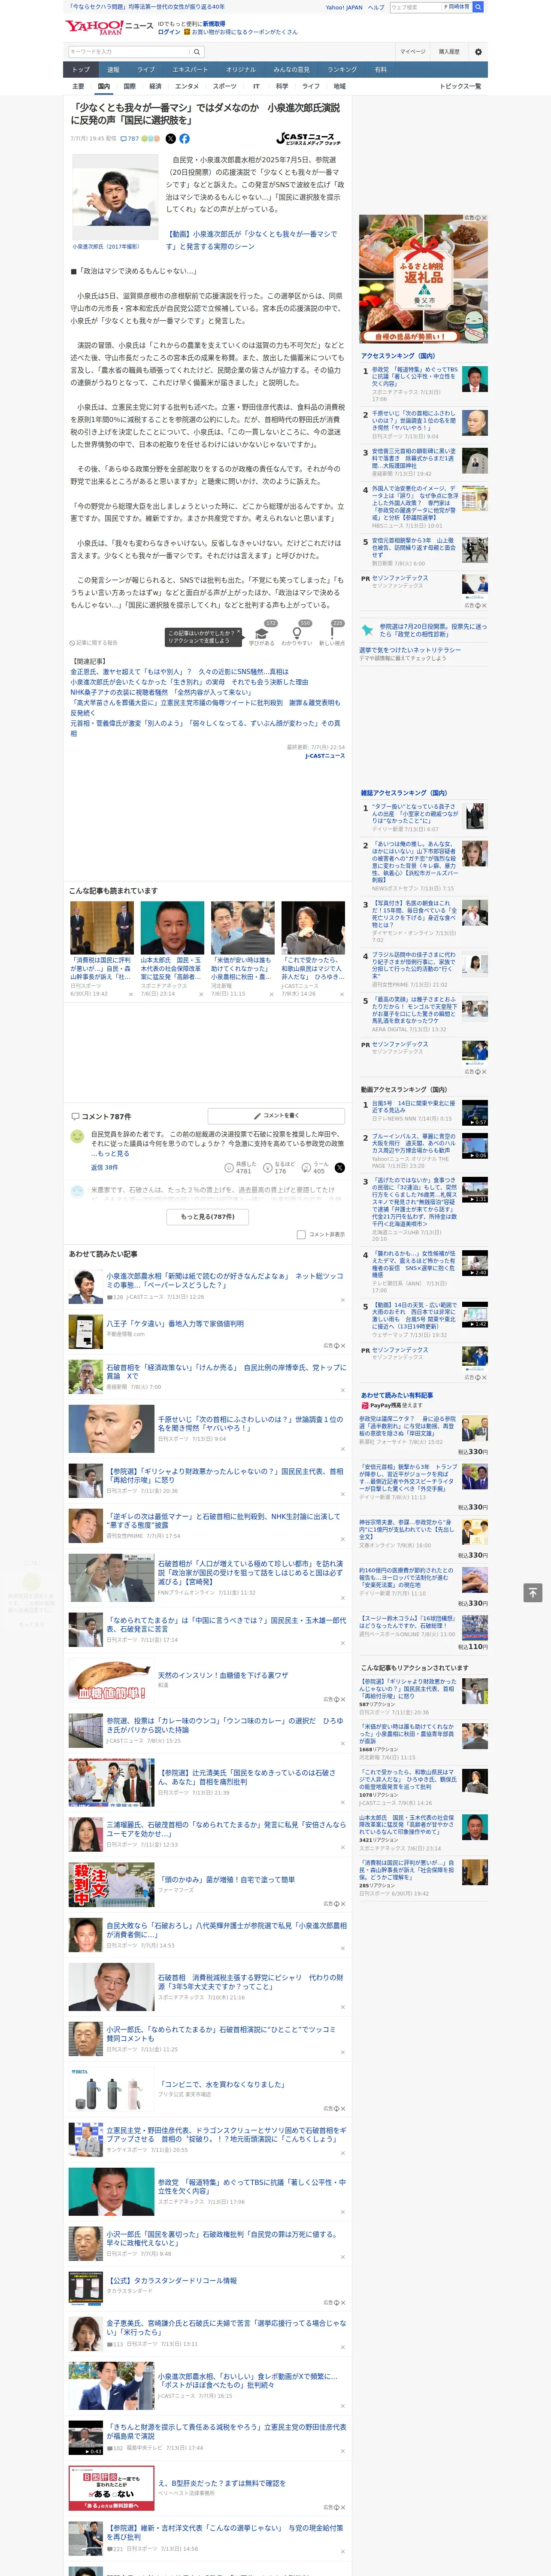React with the 新しい視点 exclamation icon
Viewport: 551px width, 2576px height.
(332, 634)
